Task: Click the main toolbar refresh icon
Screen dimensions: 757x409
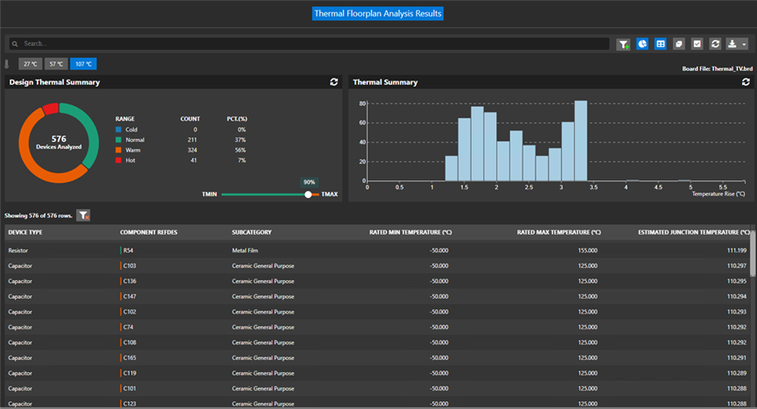Action: coord(715,44)
